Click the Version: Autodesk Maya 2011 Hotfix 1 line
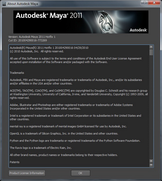Screen dimensions: 162x181 32,37
